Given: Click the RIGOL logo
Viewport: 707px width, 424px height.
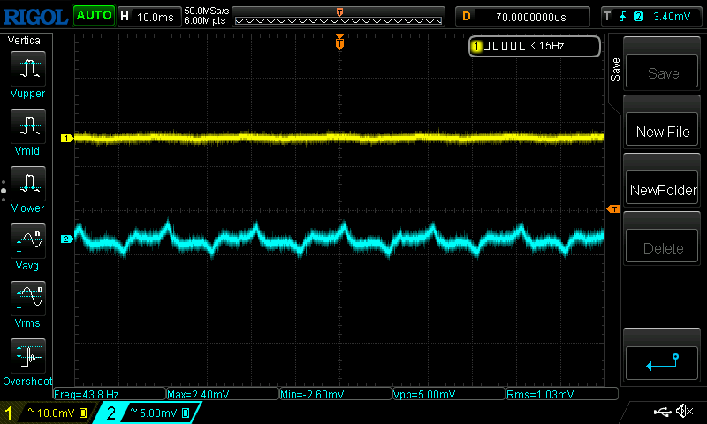Looking at the screenshot, I should [x=35, y=17].
